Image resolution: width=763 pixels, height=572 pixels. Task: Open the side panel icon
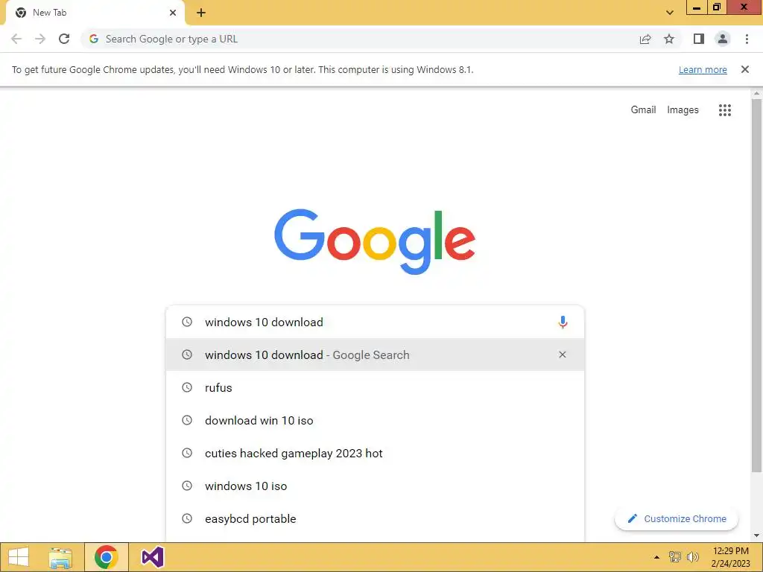699,39
